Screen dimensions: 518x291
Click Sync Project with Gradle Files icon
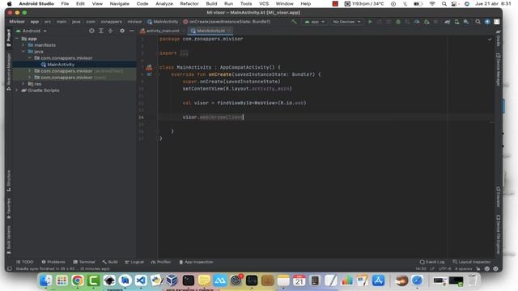pyautogui.click(x=448, y=22)
